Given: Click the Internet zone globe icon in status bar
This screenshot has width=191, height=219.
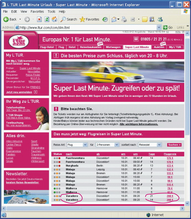Looking at the screenshot, I should pos(148,215).
